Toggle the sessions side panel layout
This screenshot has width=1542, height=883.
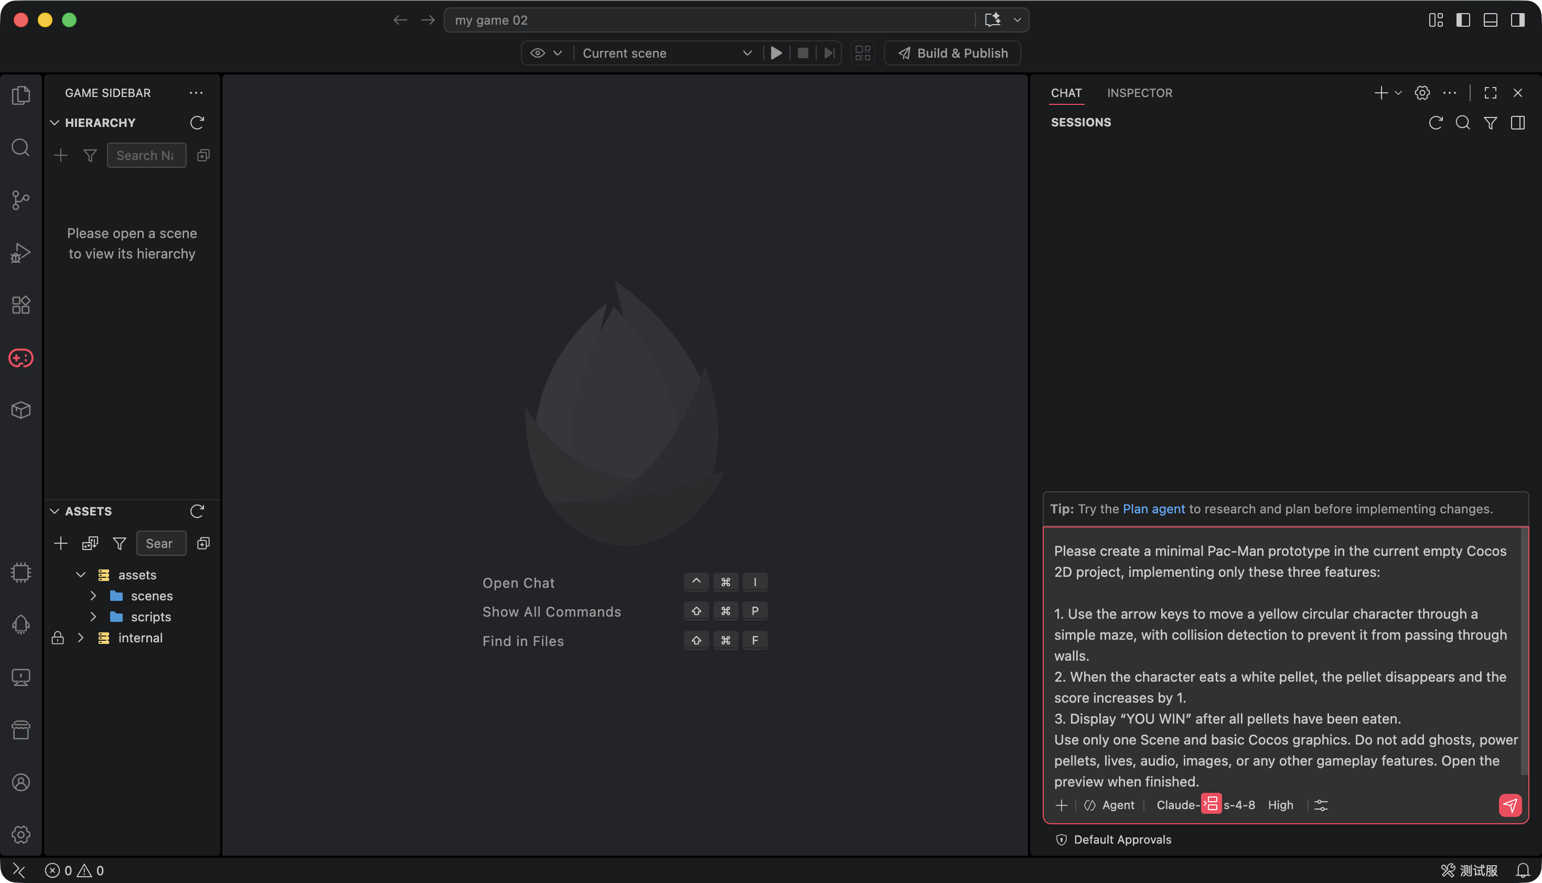tap(1518, 123)
